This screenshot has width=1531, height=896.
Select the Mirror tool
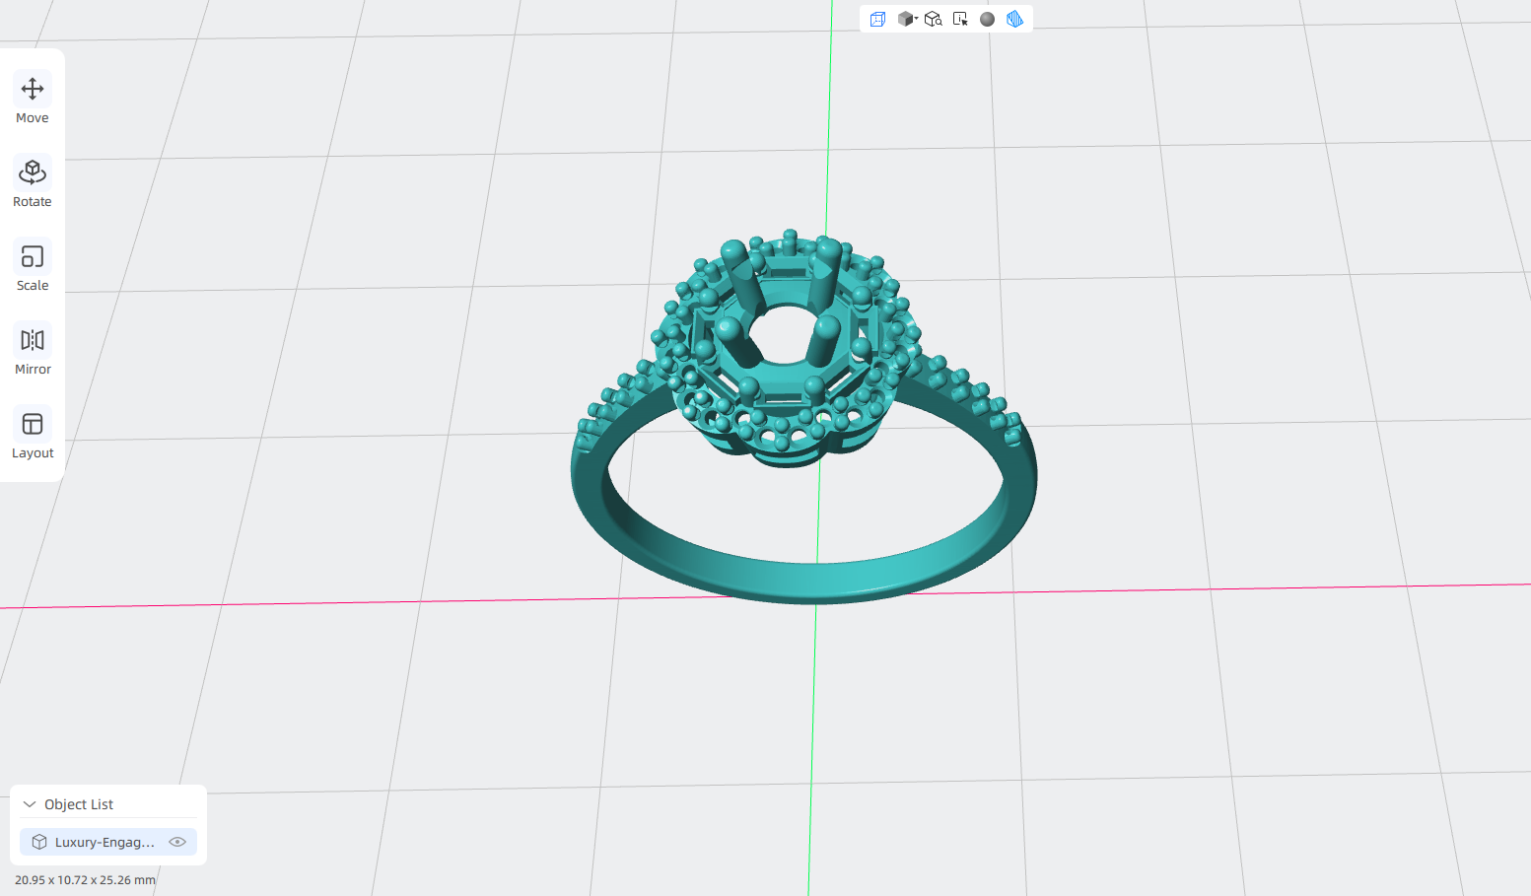click(33, 351)
